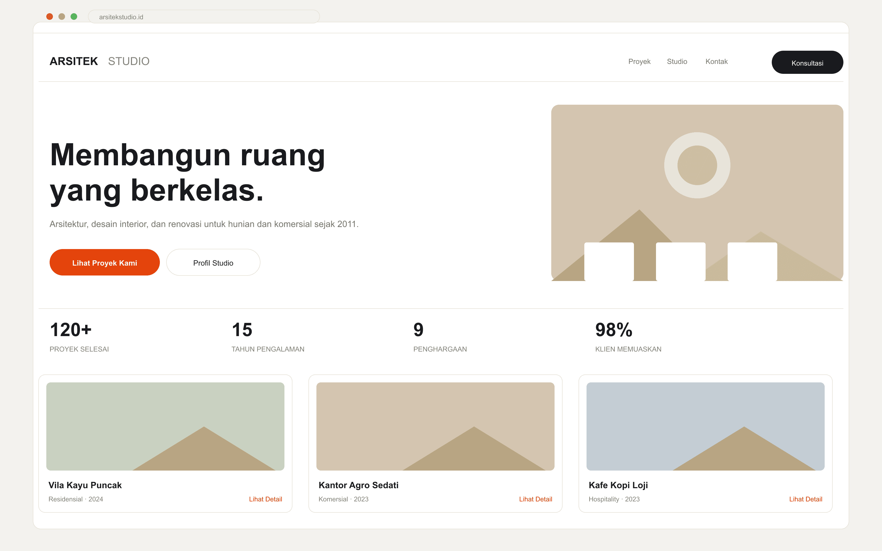Viewport: 882px width, 551px height.
Task: Click Lihat Detail for Kafe Kopi Loji
Action: tap(805, 499)
